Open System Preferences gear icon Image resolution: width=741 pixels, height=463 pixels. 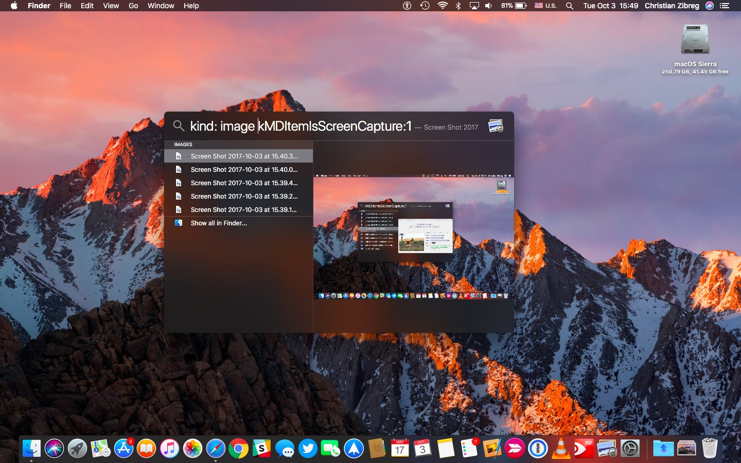(630, 449)
